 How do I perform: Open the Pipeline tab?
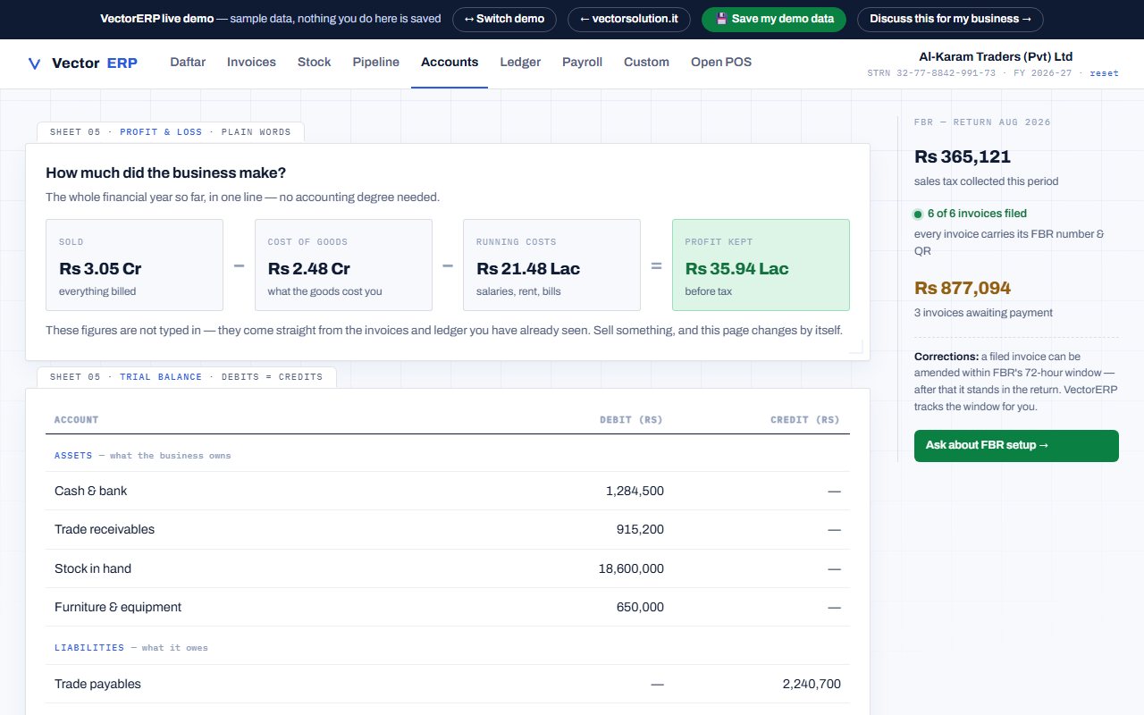coord(375,63)
